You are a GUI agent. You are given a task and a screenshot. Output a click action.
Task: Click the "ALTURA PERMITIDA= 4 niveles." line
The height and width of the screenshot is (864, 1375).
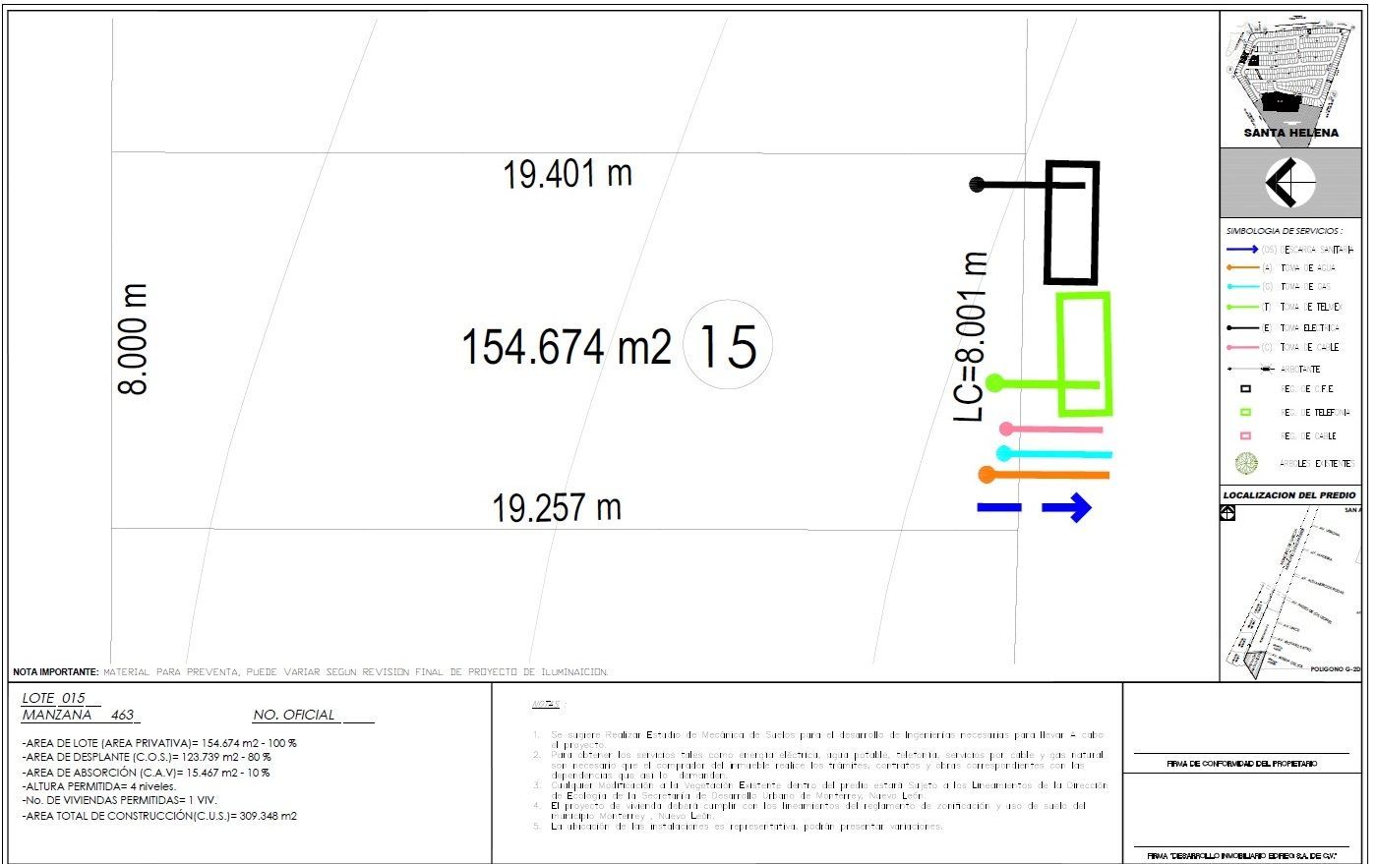click(99, 786)
